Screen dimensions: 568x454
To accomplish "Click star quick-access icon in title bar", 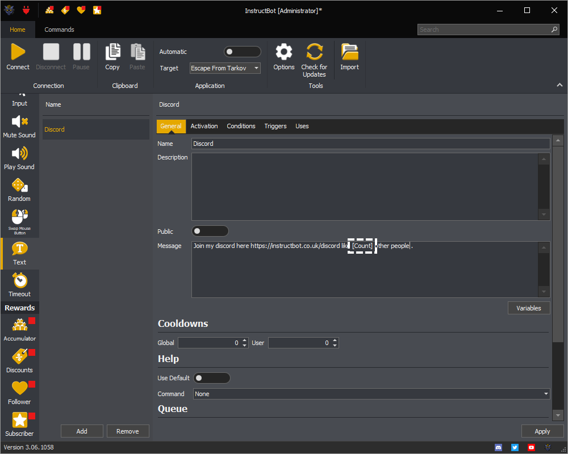I will pyautogui.click(x=97, y=10).
